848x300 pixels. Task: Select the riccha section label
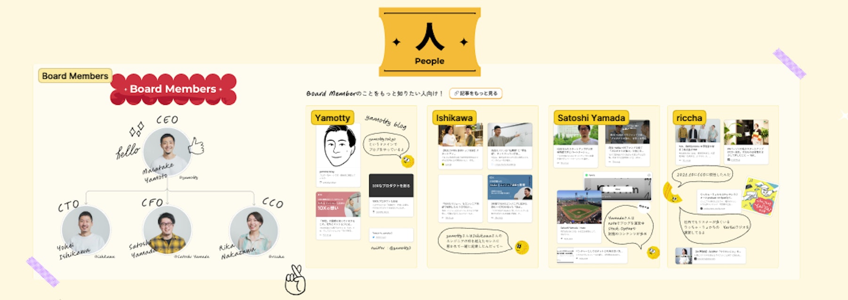689,118
